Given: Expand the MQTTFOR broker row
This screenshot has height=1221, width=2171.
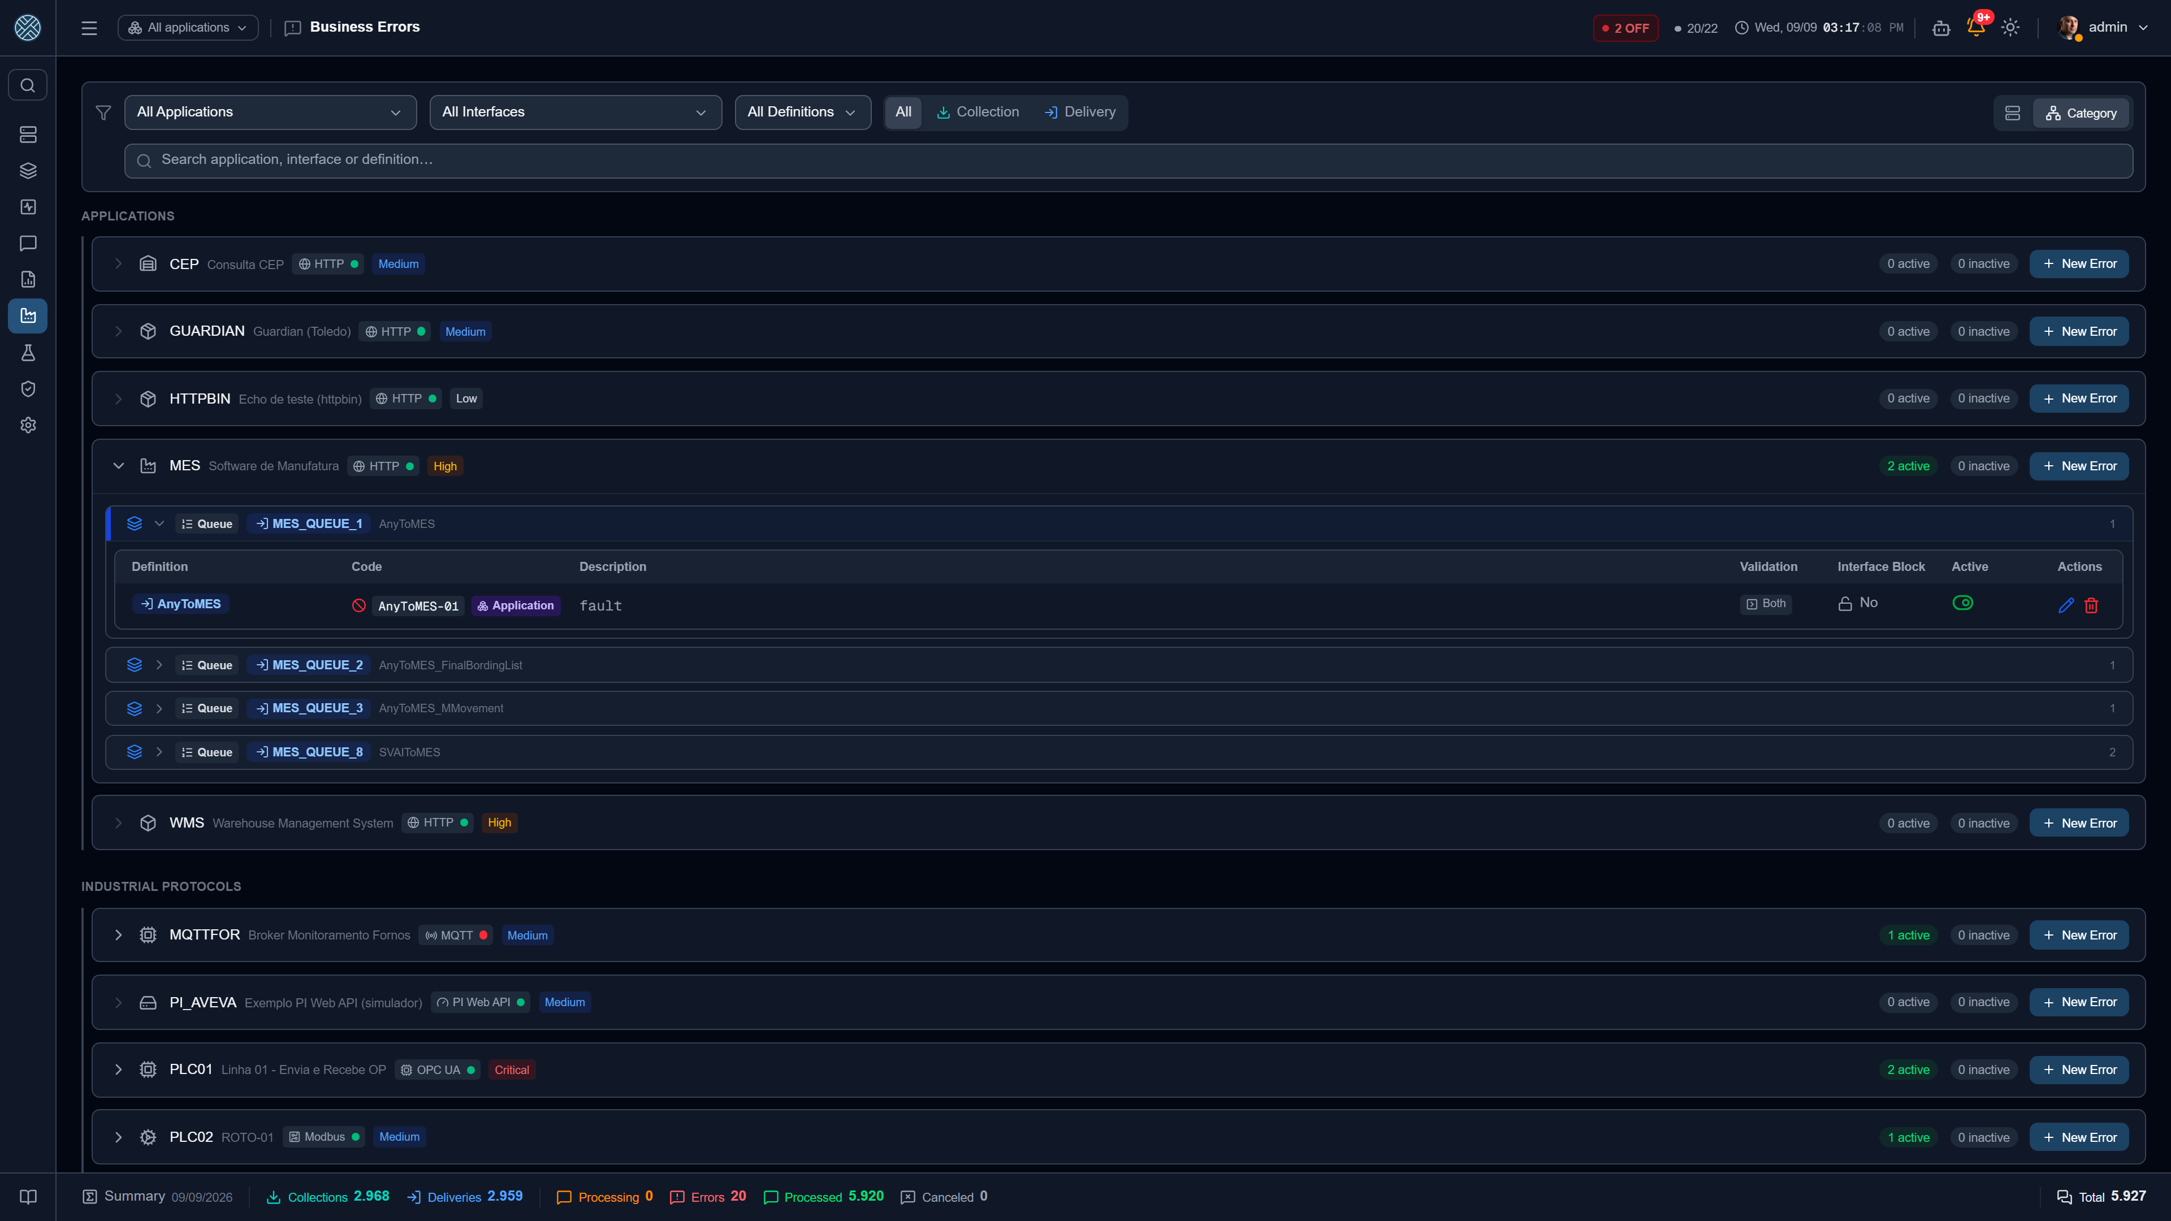Looking at the screenshot, I should coord(119,936).
